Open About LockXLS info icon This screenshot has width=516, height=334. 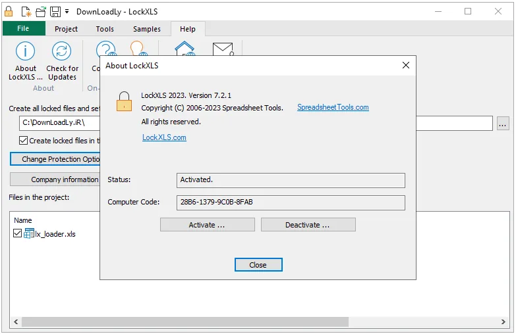25,51
